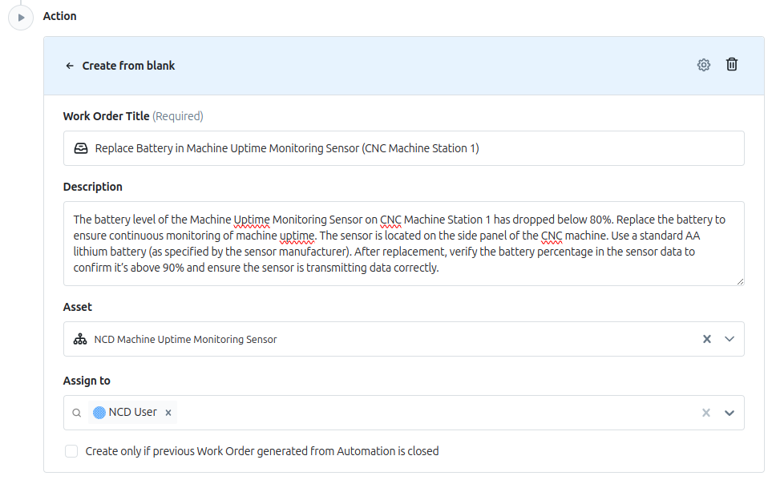Screen dimensions: 772x480
Task: Click the inbox icon in title field
Action: coord(81,148)
